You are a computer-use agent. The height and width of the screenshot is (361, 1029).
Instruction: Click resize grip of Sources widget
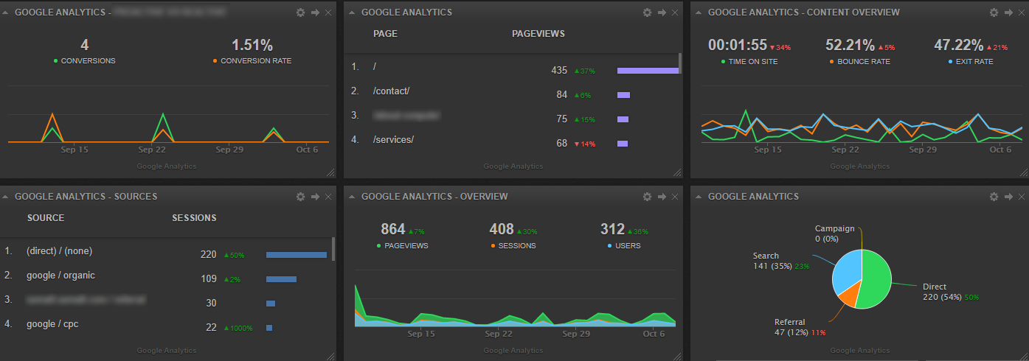click(x=330, y=356)
